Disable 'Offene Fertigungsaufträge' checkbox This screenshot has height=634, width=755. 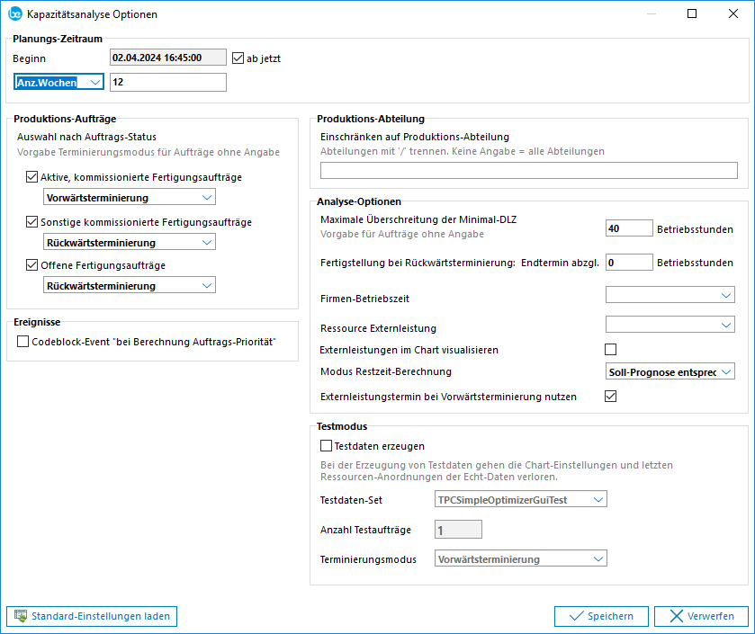(33, 265)
